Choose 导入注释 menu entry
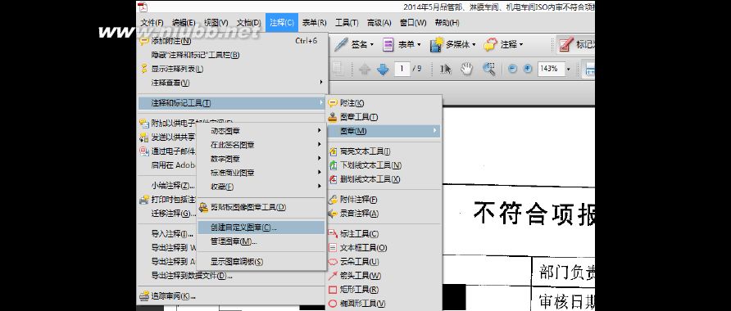The width and height of the screenshot is (731, 311). point(172,234)
